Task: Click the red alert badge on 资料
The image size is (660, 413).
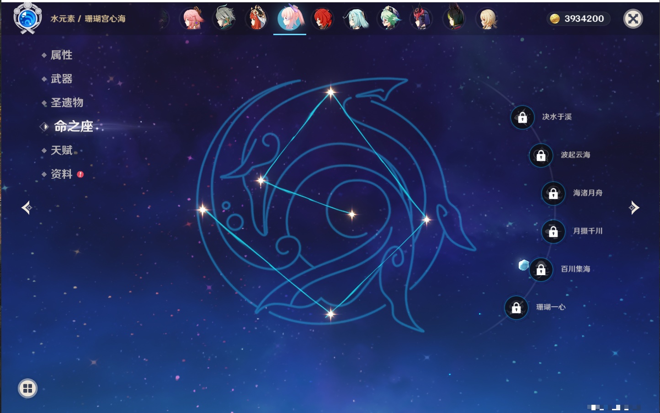Action: click(80, 174)
